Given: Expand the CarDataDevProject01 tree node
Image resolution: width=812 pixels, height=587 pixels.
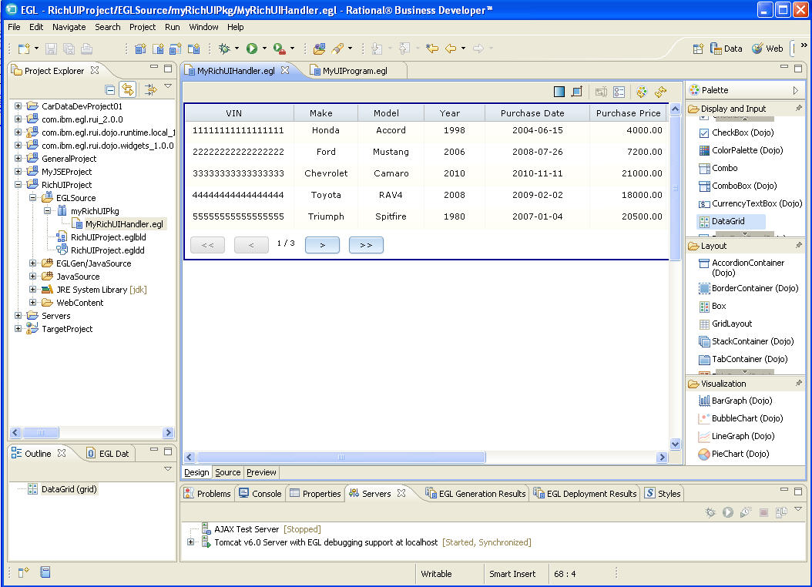Looking at the screenshot, I should click(x=18, y=106).
